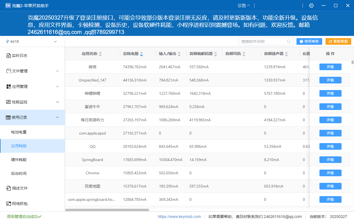Click the 文件管理 folder icon
This screenshot has height=221, width=354.
(x=8, y=71)
